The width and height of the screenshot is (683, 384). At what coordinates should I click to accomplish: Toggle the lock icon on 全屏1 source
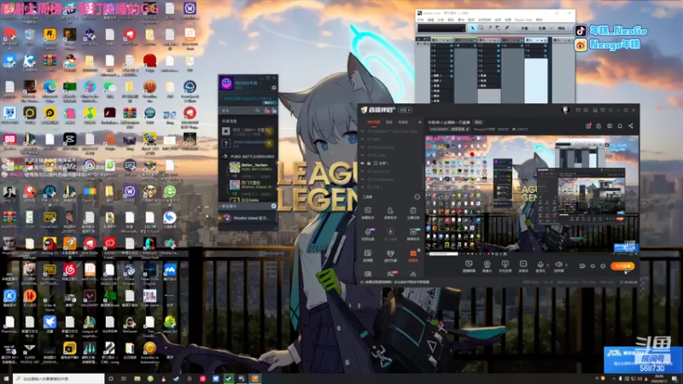pos(369,163)
